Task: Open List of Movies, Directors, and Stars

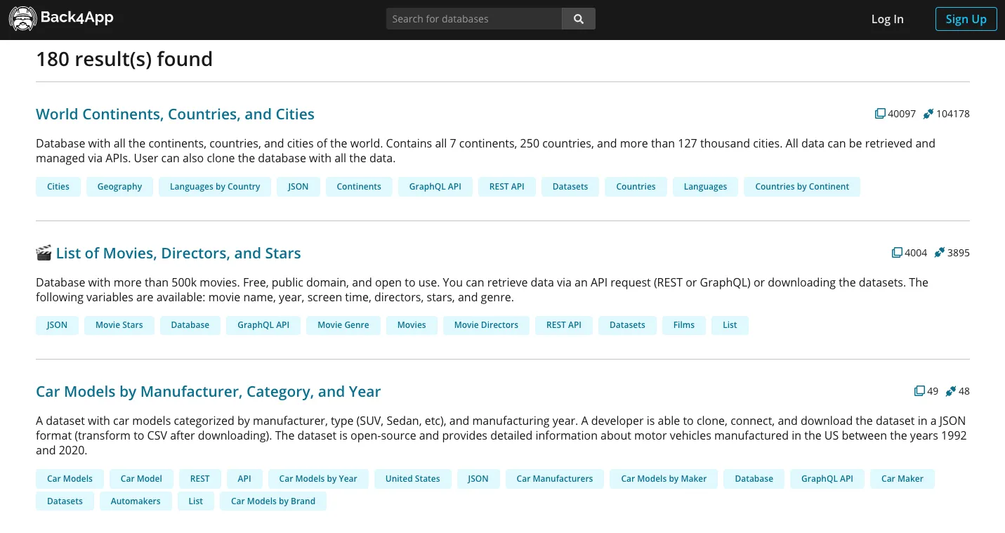Action: click(178, 254)
